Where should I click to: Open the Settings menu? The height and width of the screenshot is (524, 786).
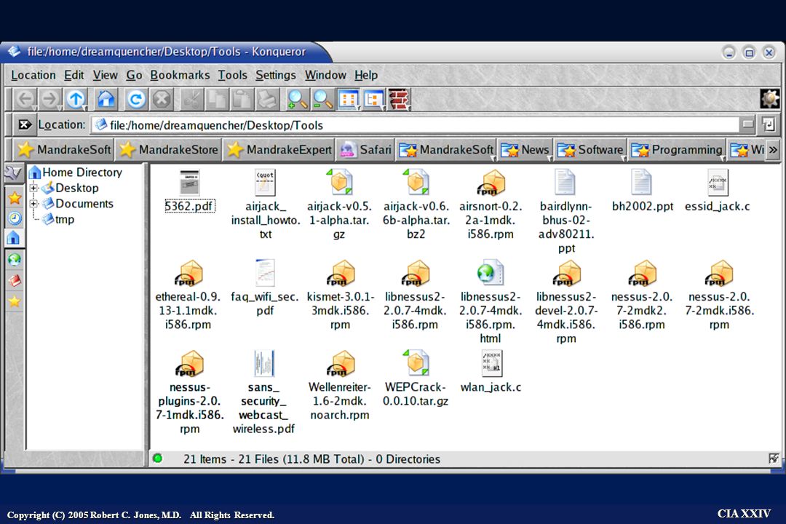point(276,75)
